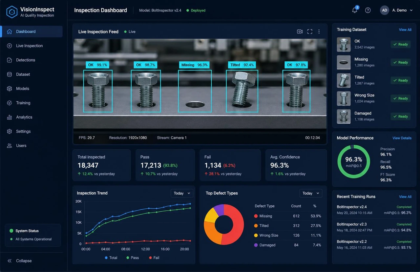This screenshot has height=272, width=420.
Task: Select the Damaged dataset thumbnail
Action: point(344,116)
